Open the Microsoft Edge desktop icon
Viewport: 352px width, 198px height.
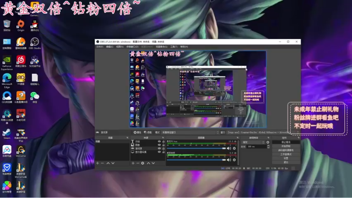(x=7, y=81)
